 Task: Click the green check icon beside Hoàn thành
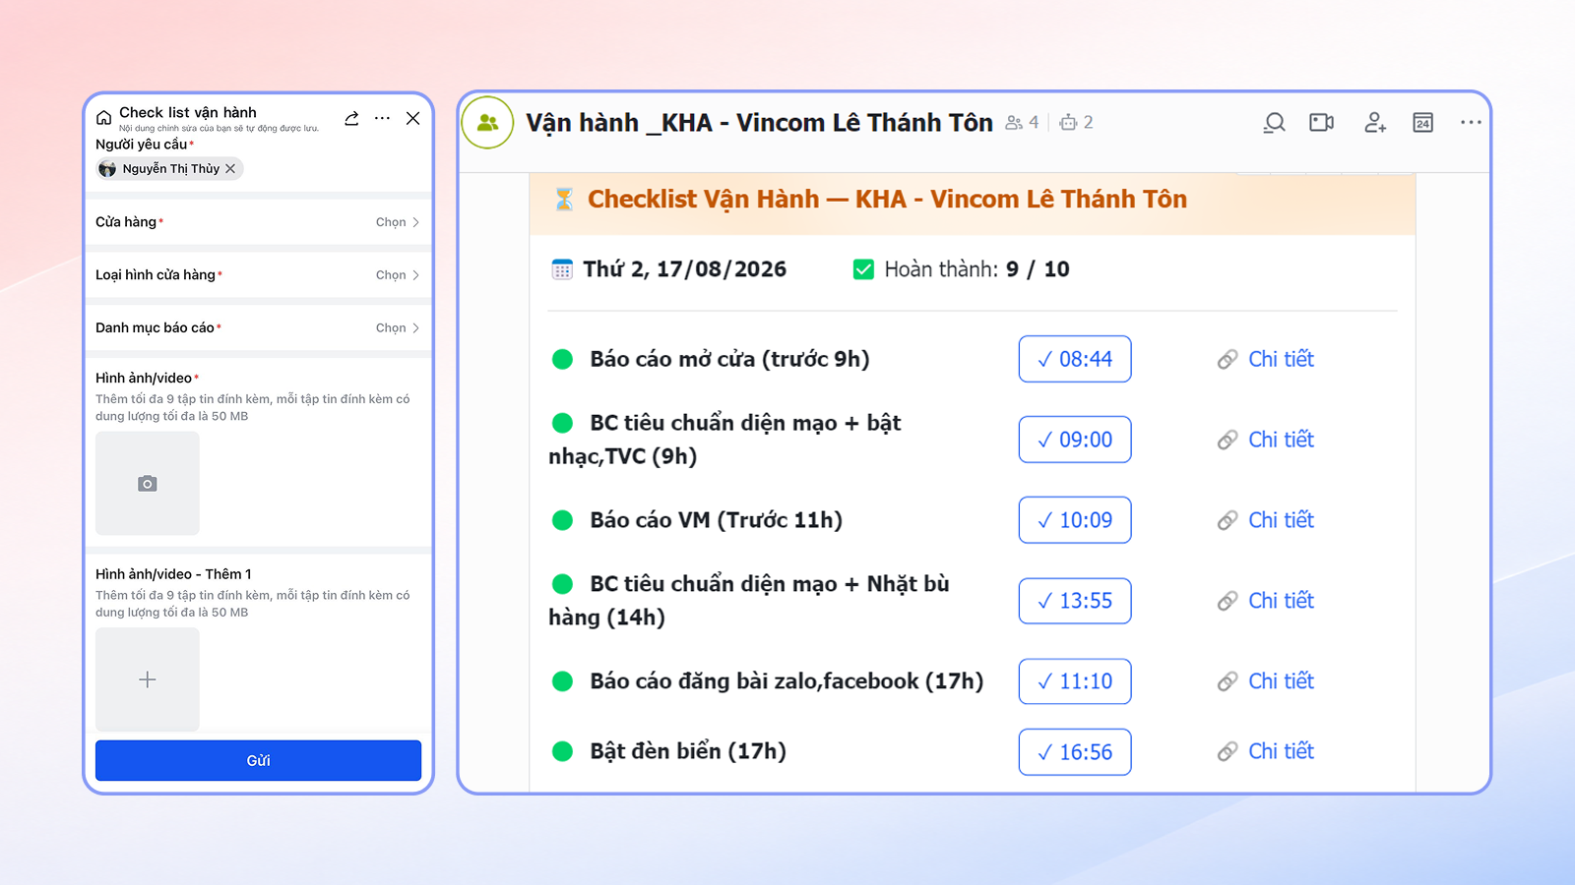tap(863, 269)
